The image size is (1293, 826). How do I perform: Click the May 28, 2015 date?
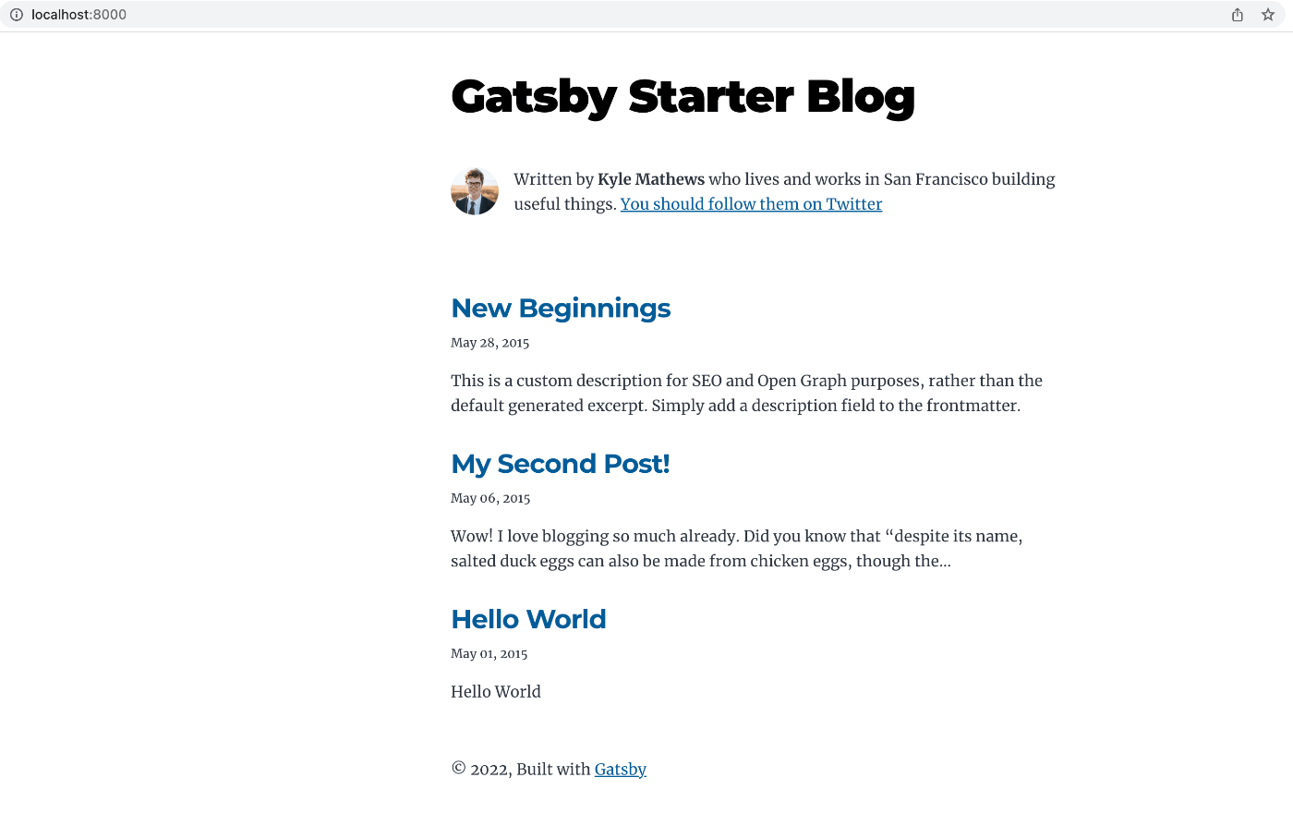(489, 342)
